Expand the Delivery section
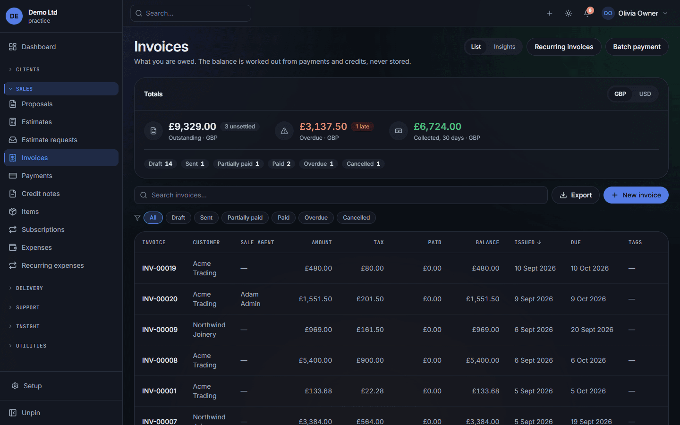The image size is (680, 425). (x=61, y=288)
